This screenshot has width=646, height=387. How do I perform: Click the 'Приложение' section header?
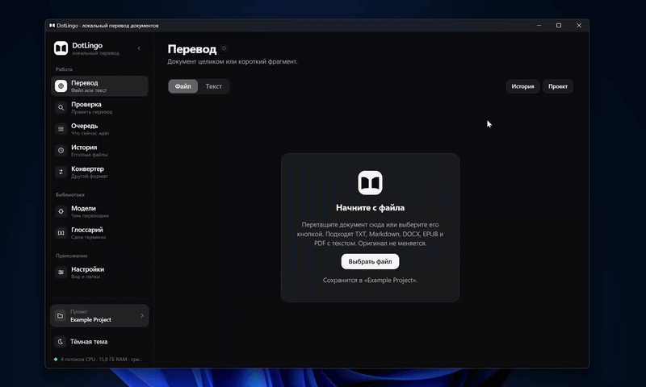coord(72,256)
